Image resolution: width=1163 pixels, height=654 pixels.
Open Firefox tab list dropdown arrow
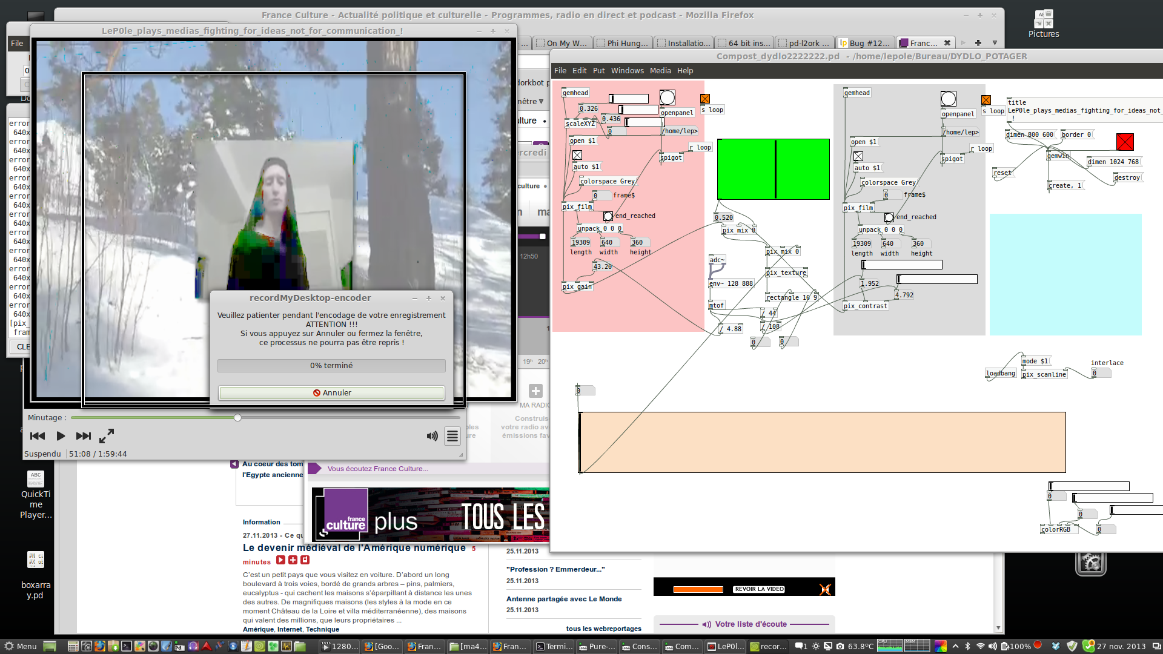tap(995, 43)
